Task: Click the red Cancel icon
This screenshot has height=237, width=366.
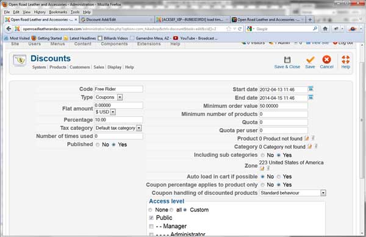Action: tap(326, 60)
